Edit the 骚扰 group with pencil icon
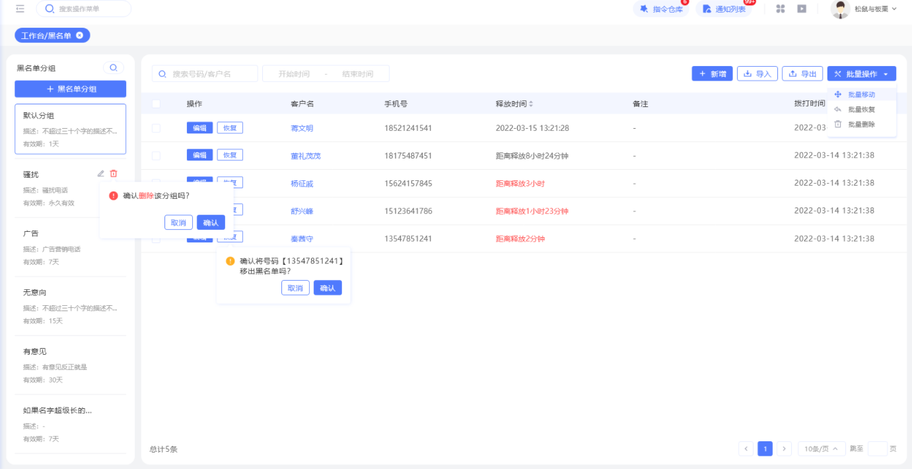The height and width of the screenshot is (469, 912). tap(101, 174)
